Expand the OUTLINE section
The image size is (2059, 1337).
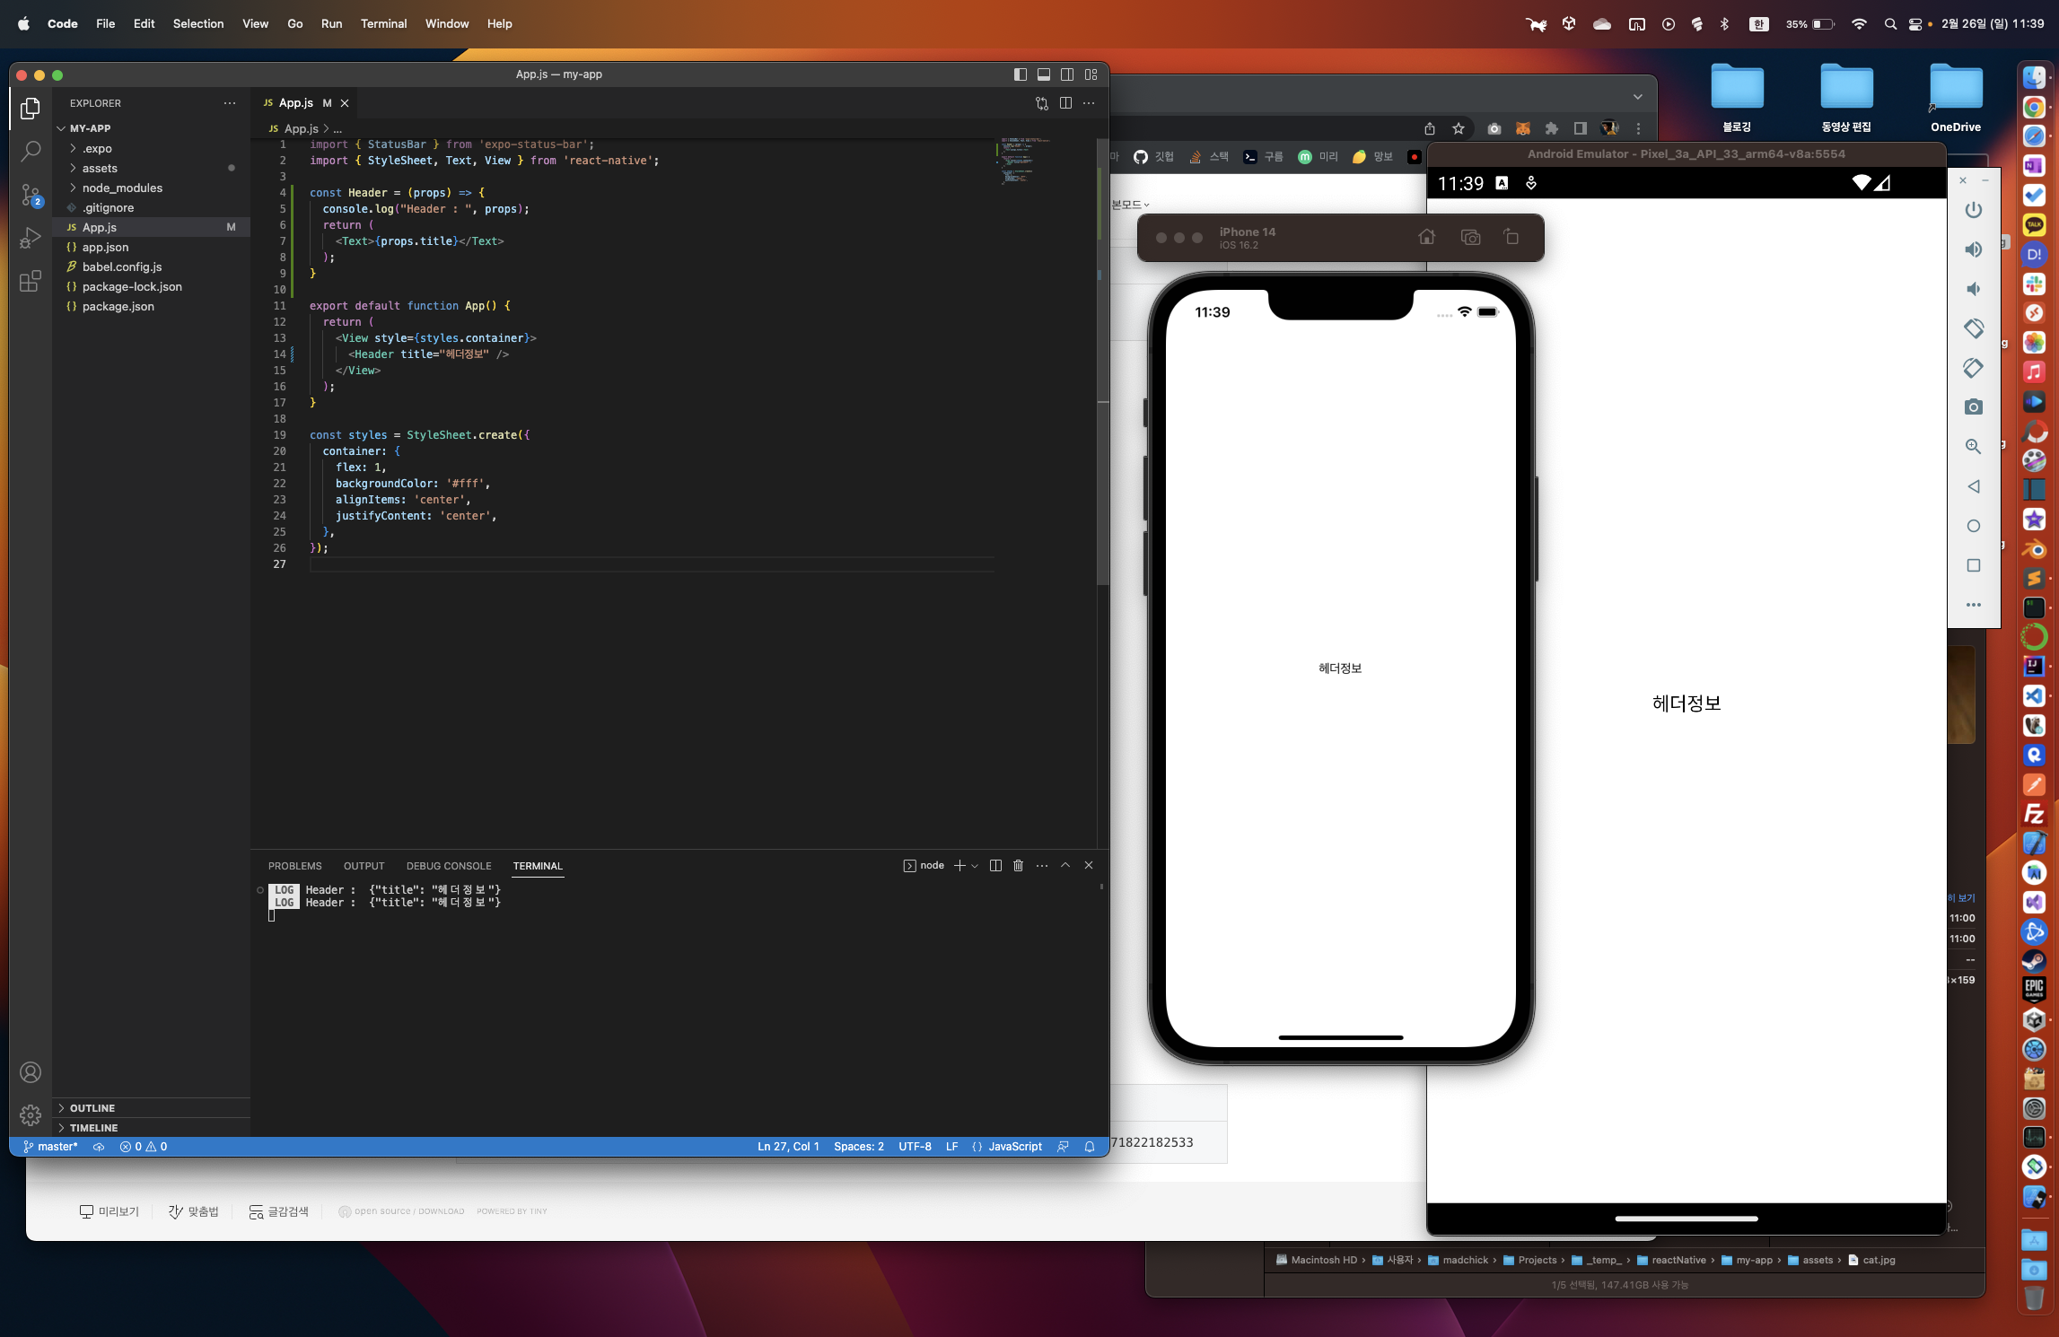point(92,1108)
